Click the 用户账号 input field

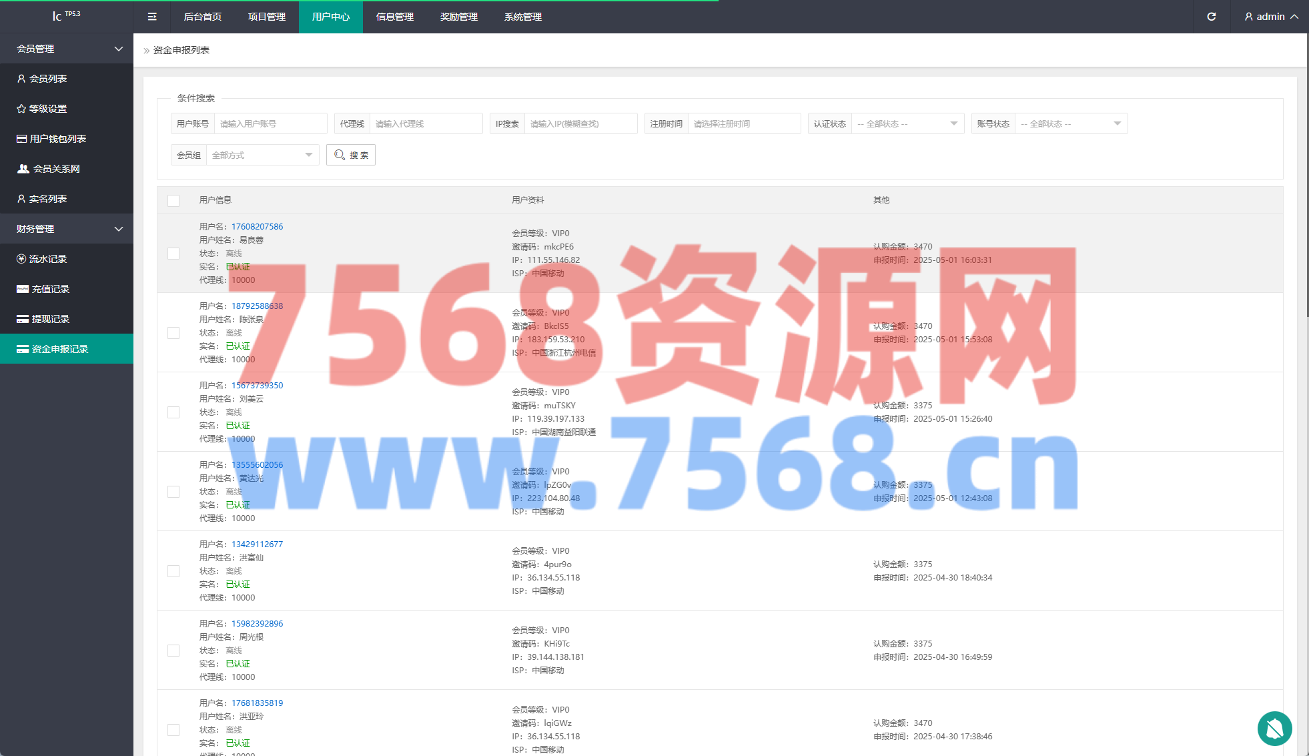click(x=270, y=124)
